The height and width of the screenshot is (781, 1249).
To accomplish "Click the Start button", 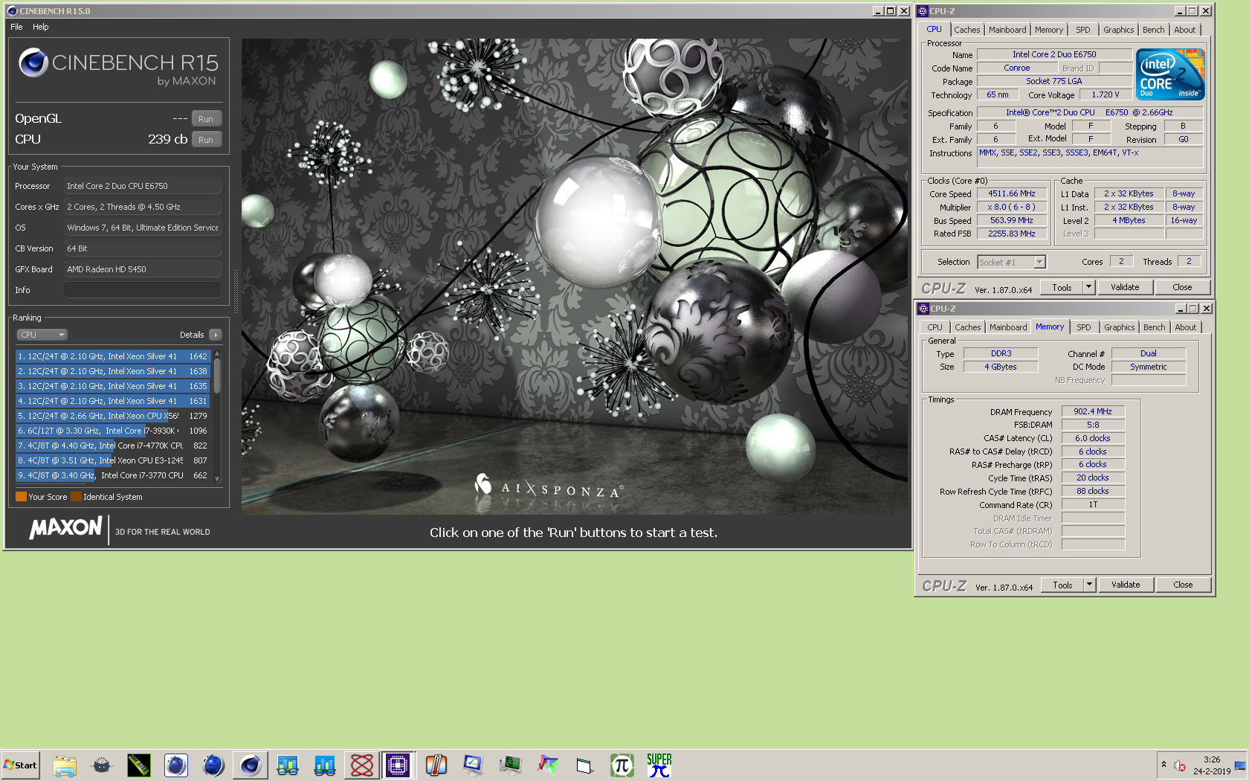I will 21,765.
